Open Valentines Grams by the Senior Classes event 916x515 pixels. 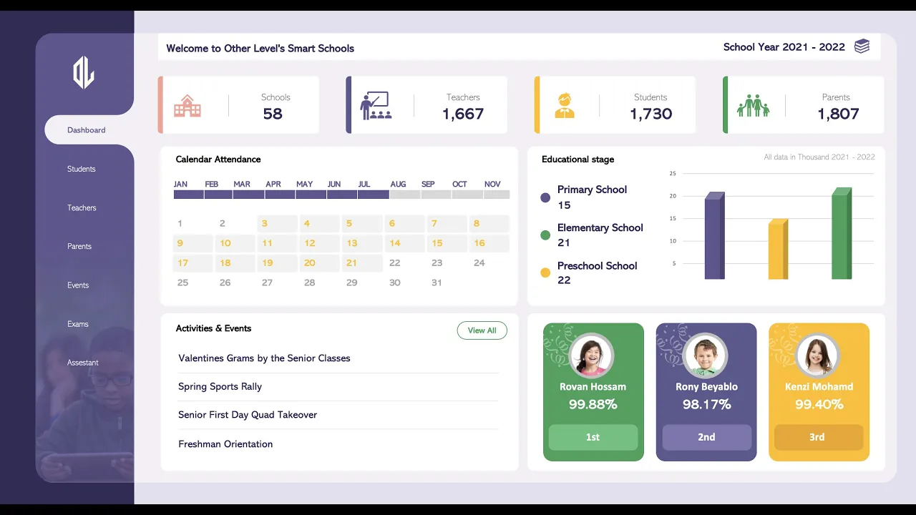[x=264, y=358]
